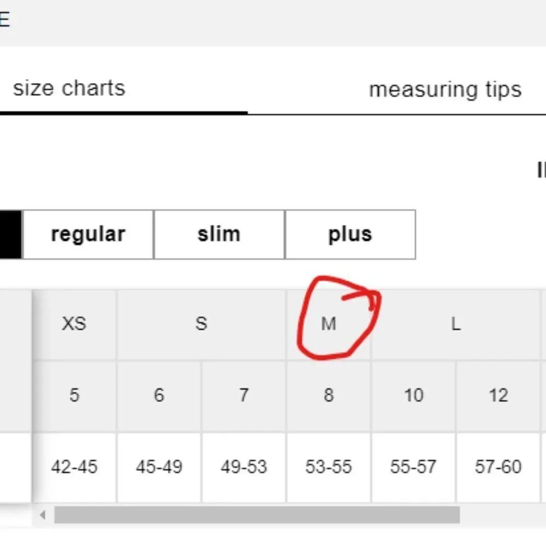Choose the slim fit option
This screenshot has height=546, width=546.
[219, 234]
